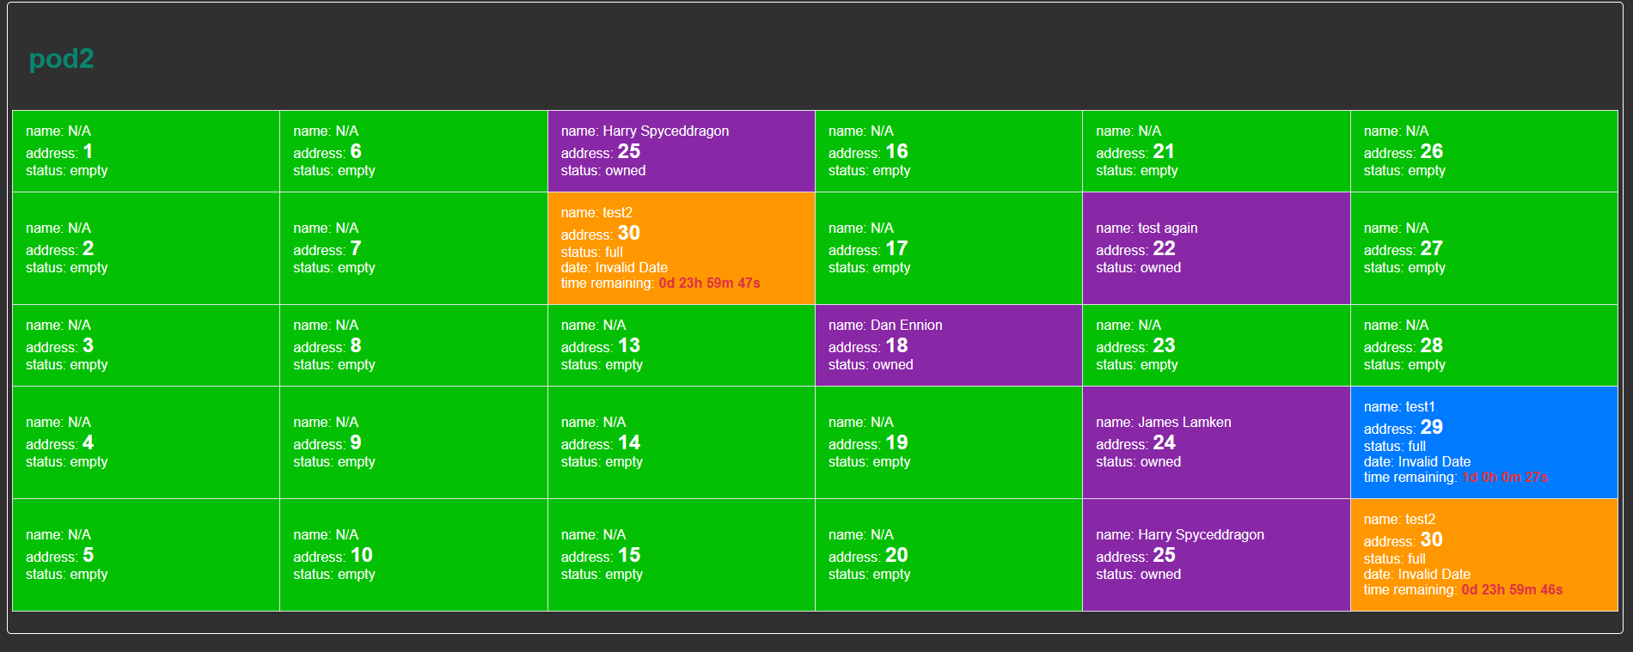1633x652 pixels.
Task: Select the empty cell address 23
Action: [x=1215, y=345]
